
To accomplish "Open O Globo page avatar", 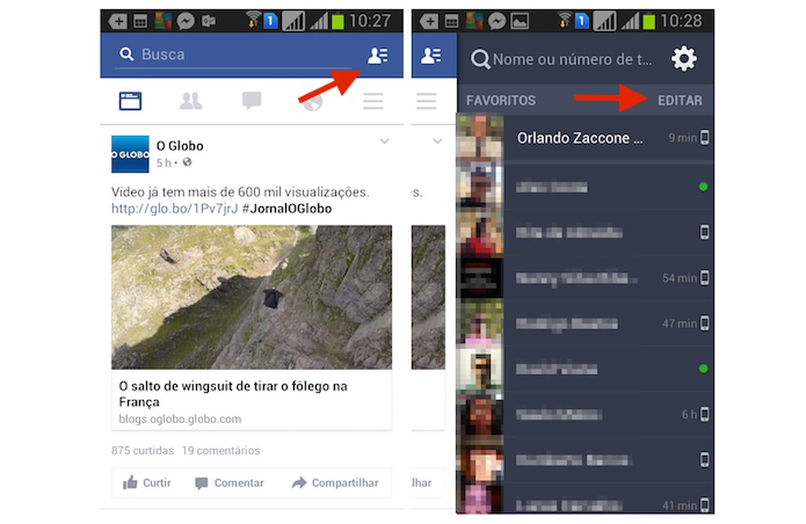I will pos(130,154).
